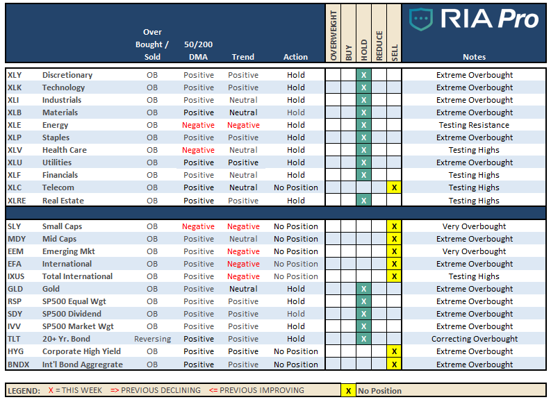This screenshot has width=551, height=402.
Task: Select the Utilities sector name
Action: click(x=57, y=162)
